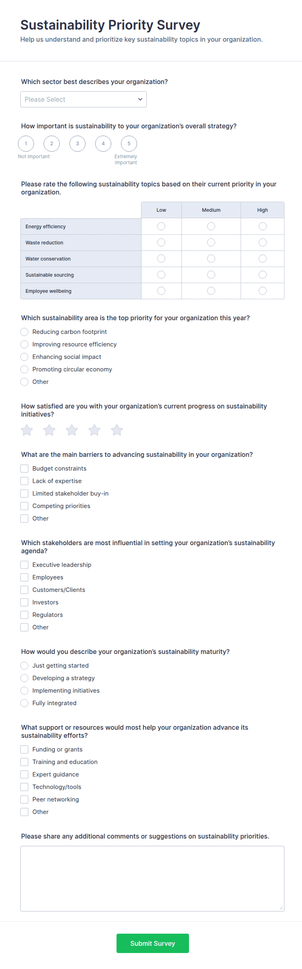Viewport: 302px width, 969px height.
Task: Check Peer networking support option
Action: pos(24,799)
